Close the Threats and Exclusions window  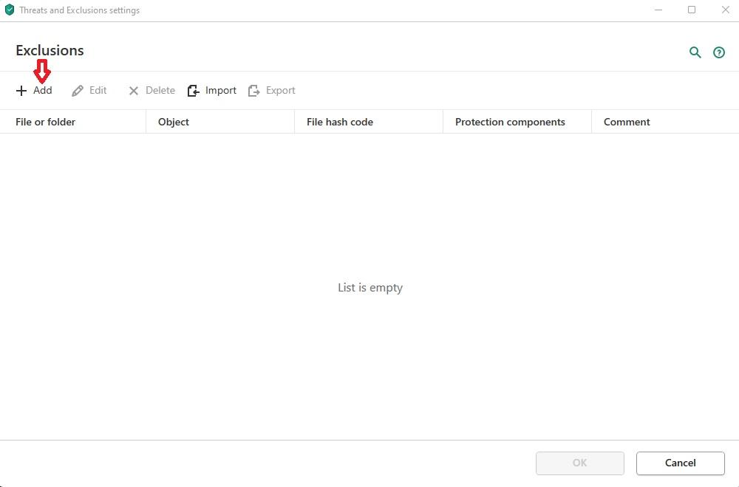(726, 10)
